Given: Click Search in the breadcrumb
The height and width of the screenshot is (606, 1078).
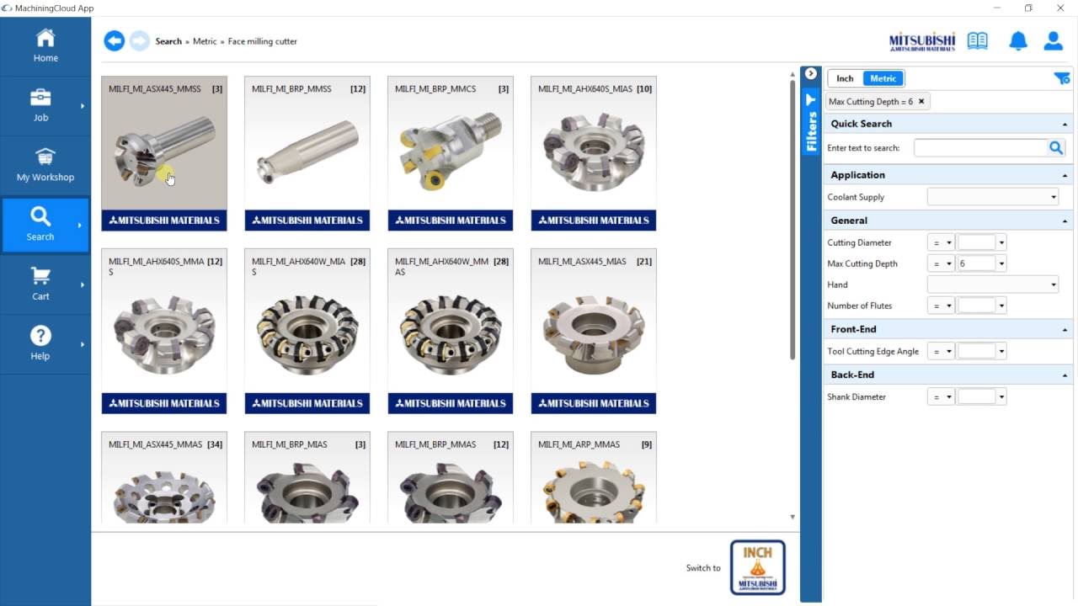Looking at the screenshot, I should (168, 41).
